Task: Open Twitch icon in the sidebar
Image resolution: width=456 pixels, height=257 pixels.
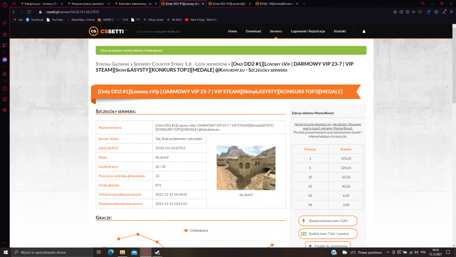Action: click(x=5, y=45)
